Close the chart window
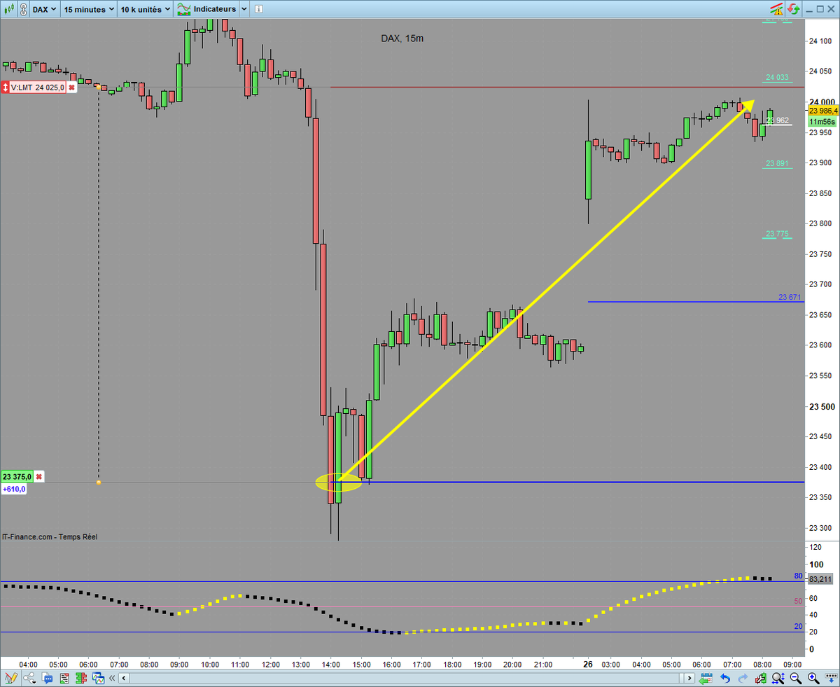Screen dimensions: 840x687 (x=832, y=9)
